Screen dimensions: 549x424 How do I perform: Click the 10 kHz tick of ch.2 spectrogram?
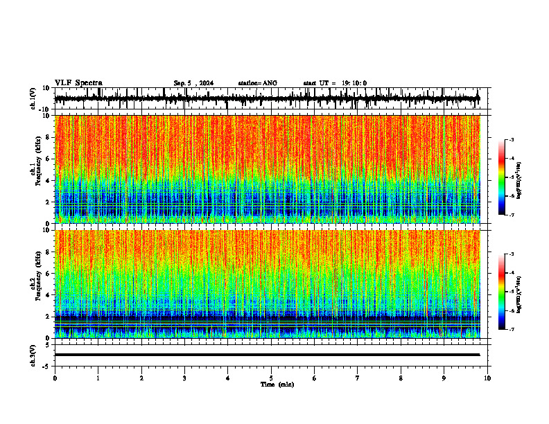pos(46,230)
